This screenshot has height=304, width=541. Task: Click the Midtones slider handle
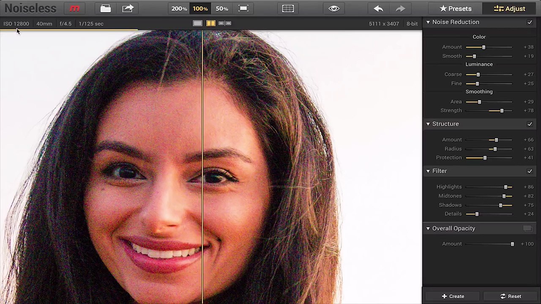click(x=504, y=196)
